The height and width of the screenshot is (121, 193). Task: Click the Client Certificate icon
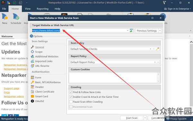32,92
